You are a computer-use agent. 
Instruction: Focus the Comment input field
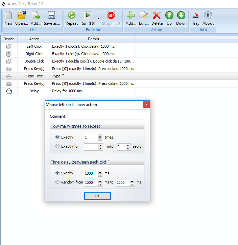[x=106, y=116]
